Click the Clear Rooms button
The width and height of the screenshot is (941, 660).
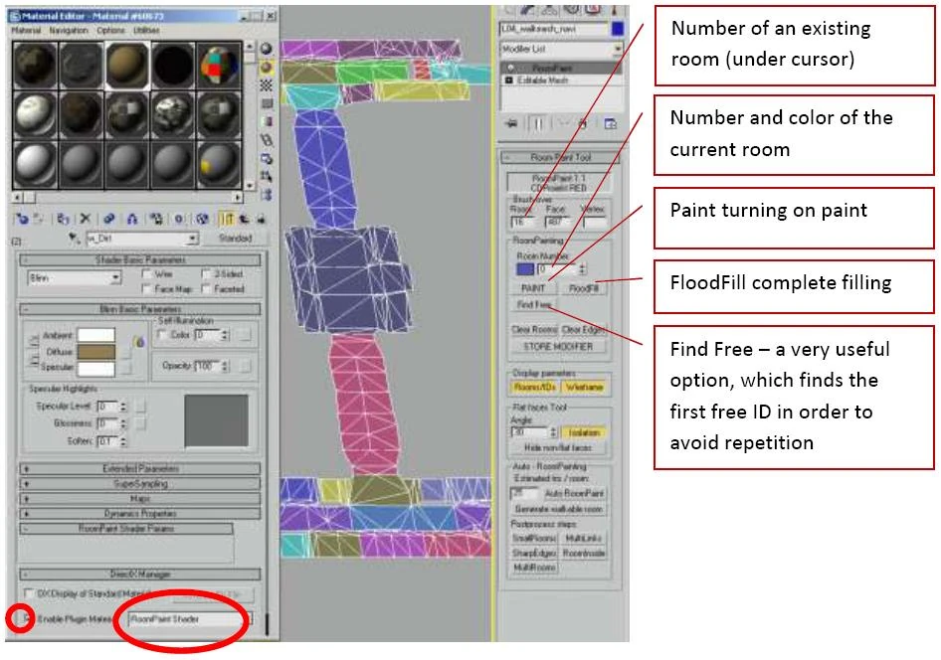click(x=534, y=330)
